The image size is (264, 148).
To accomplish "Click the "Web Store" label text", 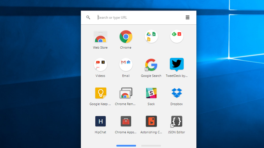I will coord(100,48).
